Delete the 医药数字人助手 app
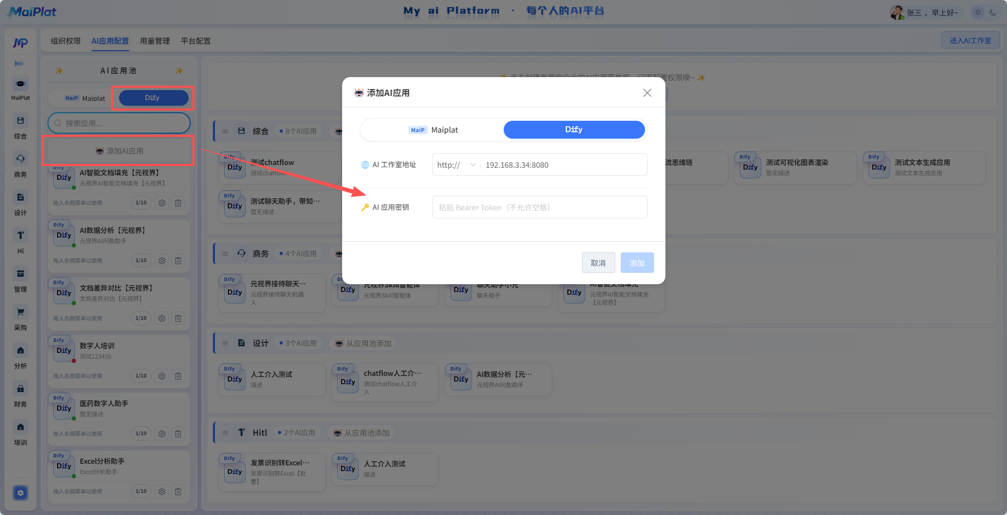This screenshot has width=1007, height=515. pos(178,434)
